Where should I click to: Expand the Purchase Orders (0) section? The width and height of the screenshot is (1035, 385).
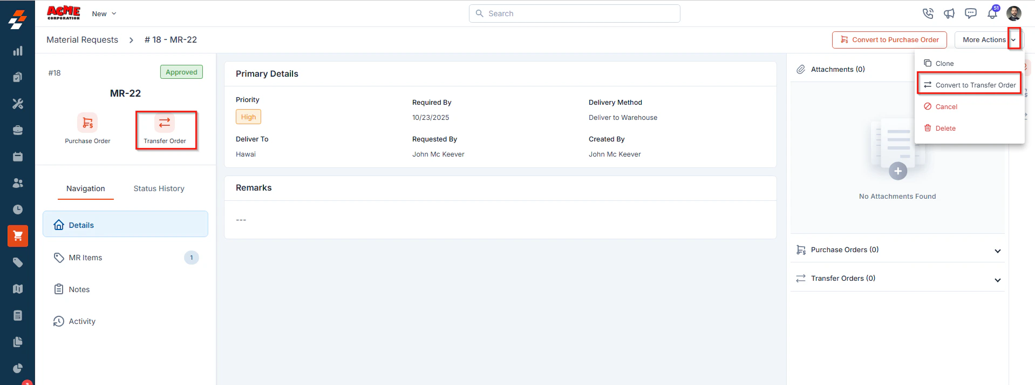pyautogui.click(x=998, y=251)
